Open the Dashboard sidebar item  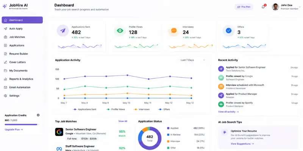click(x=22, y=20)
